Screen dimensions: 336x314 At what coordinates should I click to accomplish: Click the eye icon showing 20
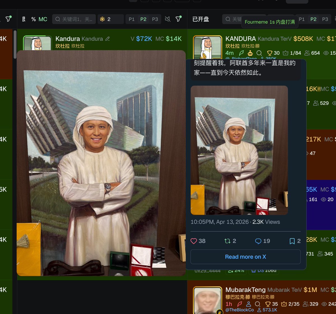[x=323, y=199]
